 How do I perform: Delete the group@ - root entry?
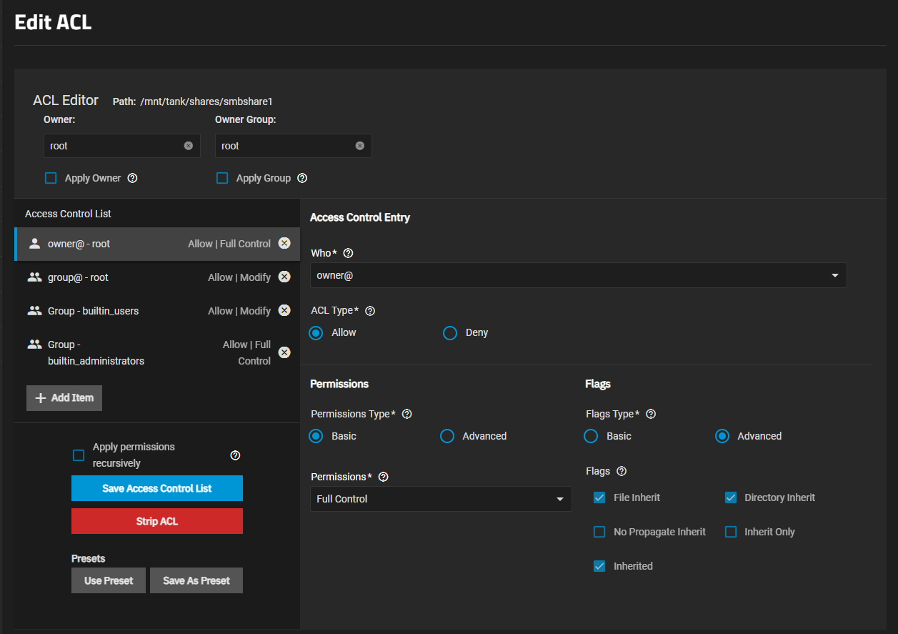284,277
